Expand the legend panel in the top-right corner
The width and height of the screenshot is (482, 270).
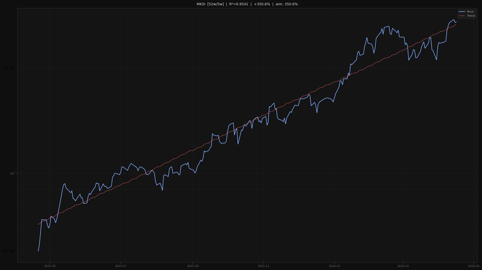(467, 14)
